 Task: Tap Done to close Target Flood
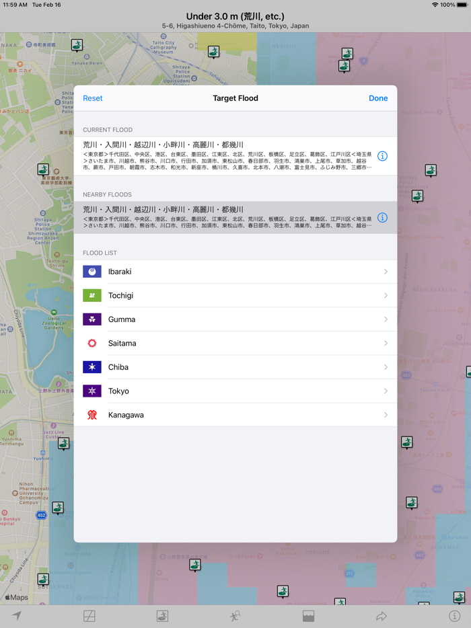click(x=378, y=98)
